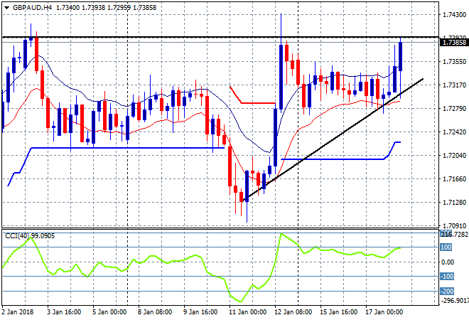Click the 1.72790 price scale value
Screen dimensions: 469x320
click(x=454, y=109)
